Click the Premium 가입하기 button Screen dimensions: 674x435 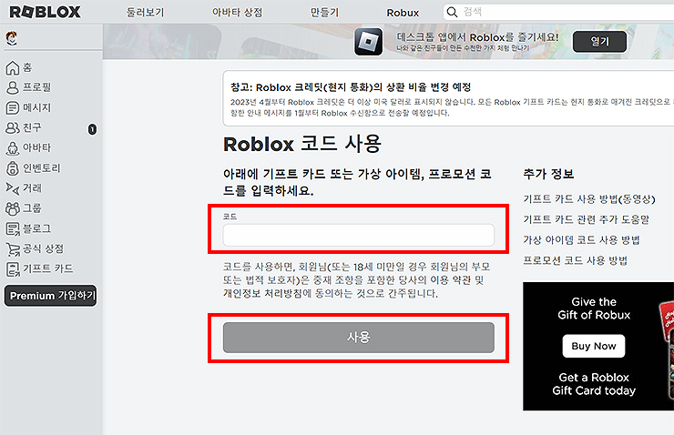click(x=51, y=296)
